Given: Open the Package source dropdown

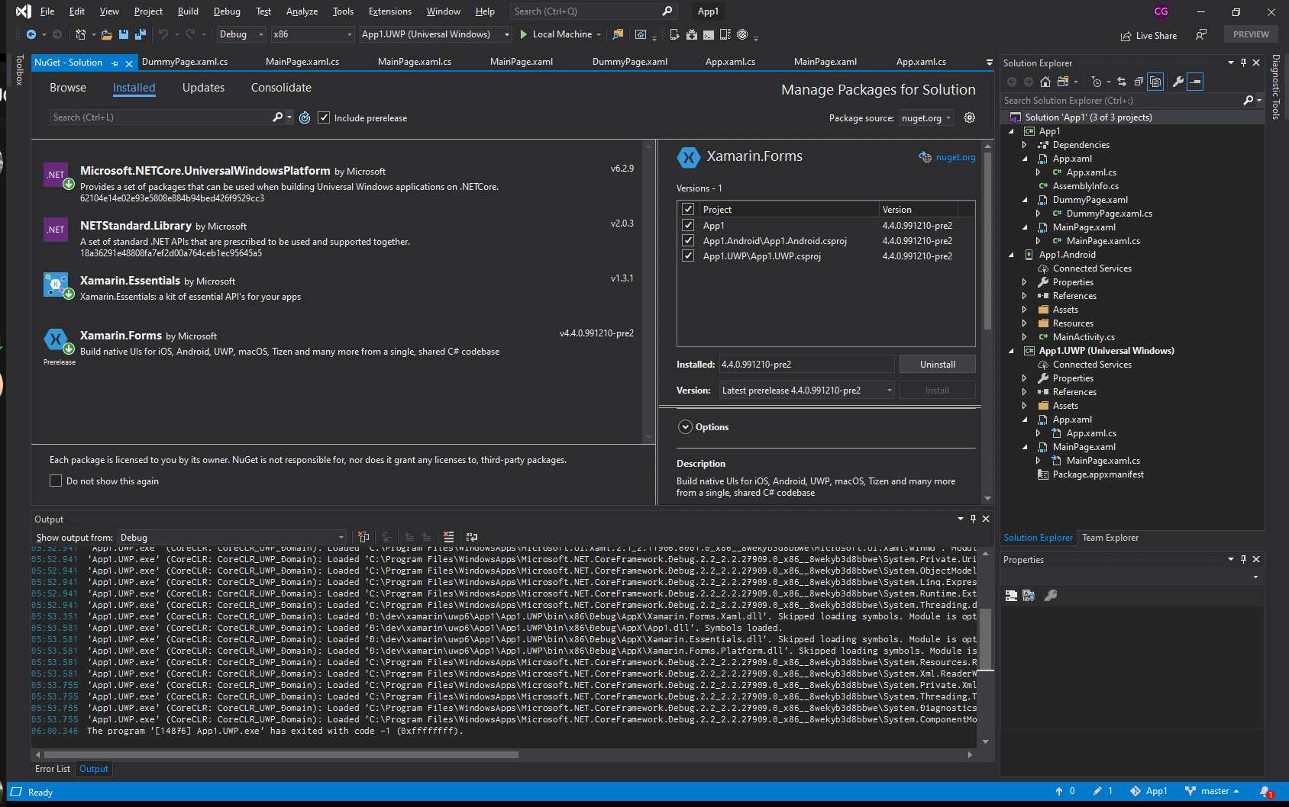Looking at the screenshot, I should click(x=926, y=118).
